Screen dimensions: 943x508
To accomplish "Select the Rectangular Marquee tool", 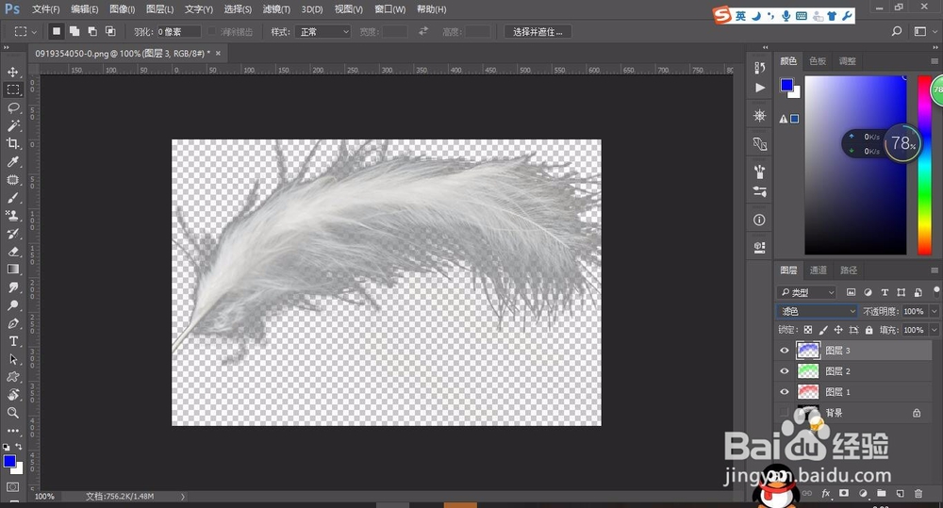I will coord(12,90).
